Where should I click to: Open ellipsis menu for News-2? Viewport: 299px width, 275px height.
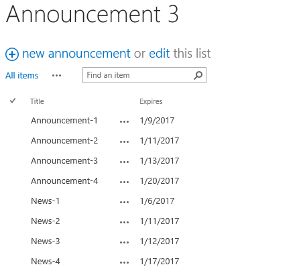tap(124, 223)
